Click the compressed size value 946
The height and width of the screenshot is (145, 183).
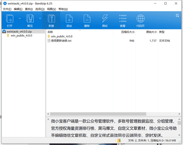coord(132,41)
